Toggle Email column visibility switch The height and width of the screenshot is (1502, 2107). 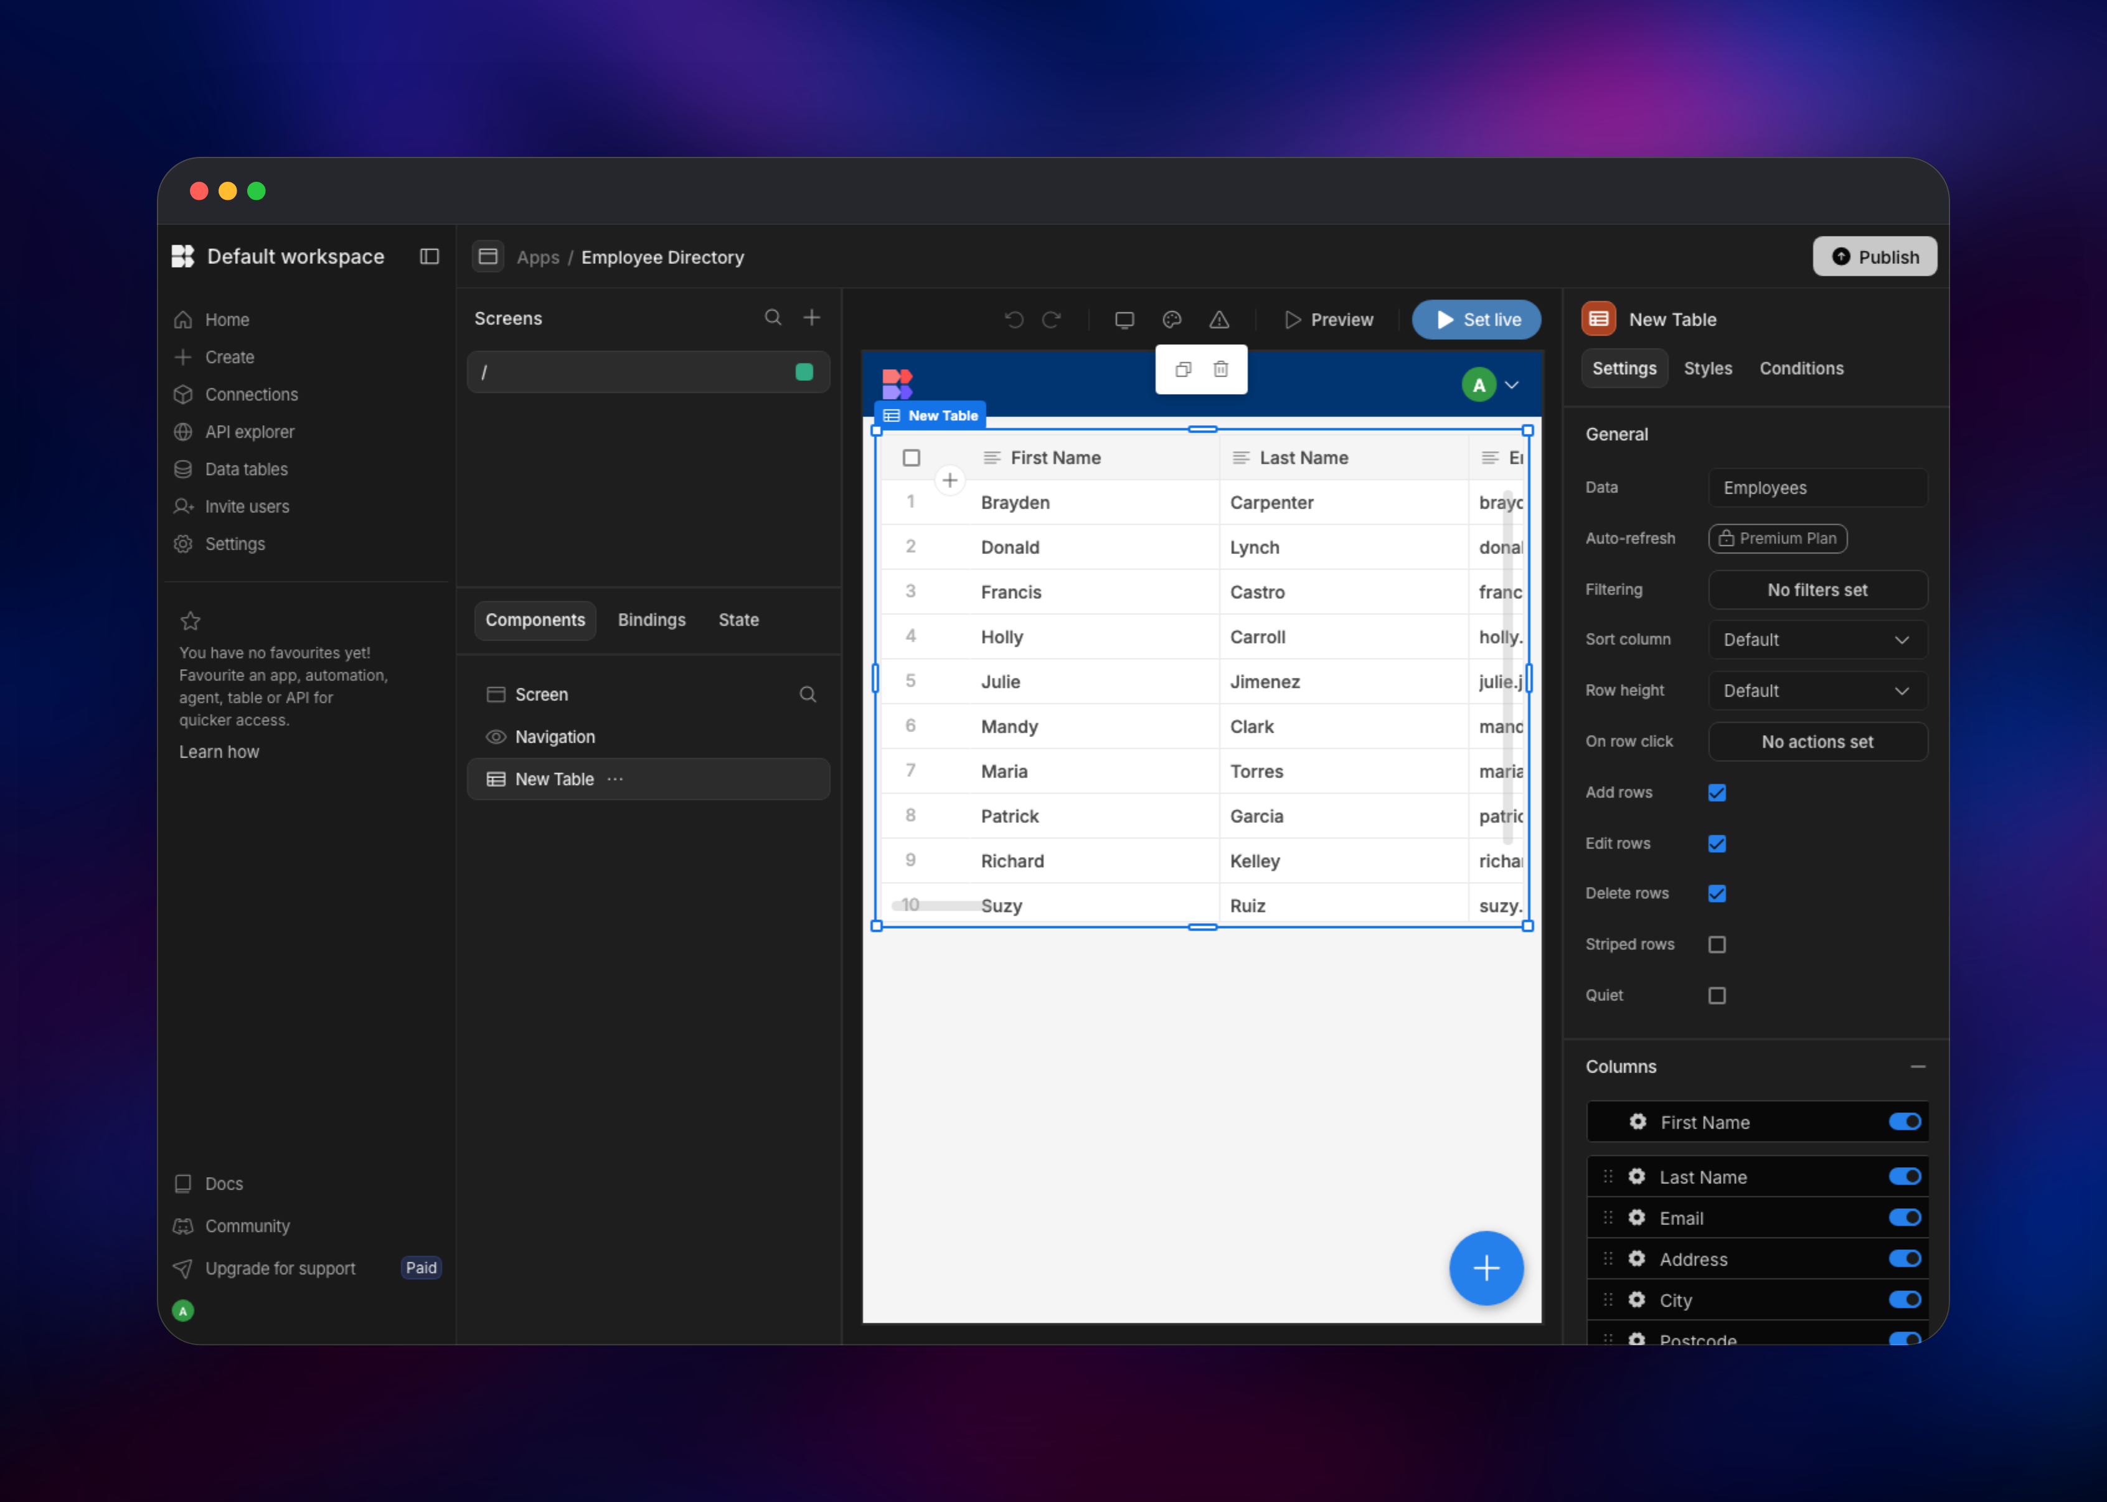tap(1905, 1218)
